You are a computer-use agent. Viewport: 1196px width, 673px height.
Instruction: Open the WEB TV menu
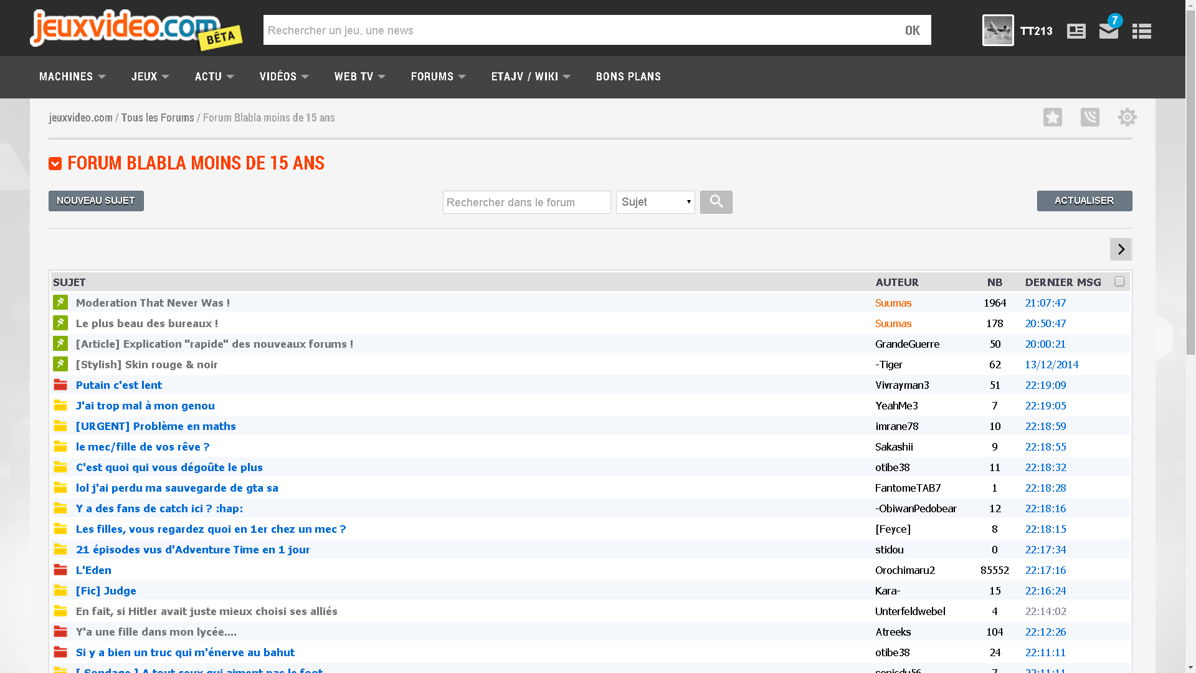click(359, 77)
